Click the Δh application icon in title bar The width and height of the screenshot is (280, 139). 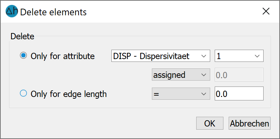(12, 11)
